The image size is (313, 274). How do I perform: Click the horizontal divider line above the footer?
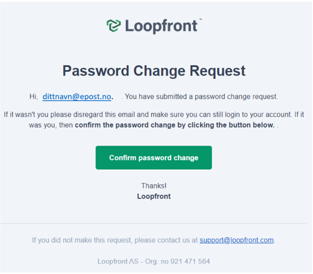click(154, 223)
